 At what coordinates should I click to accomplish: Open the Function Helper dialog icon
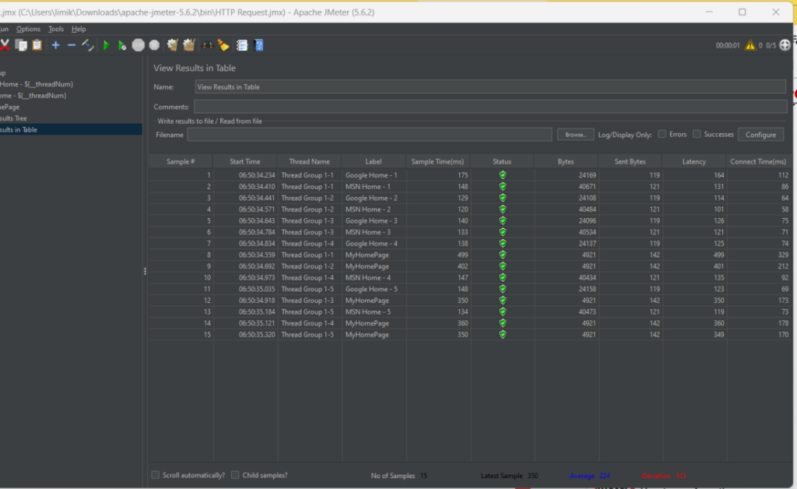tap(242, 45)
